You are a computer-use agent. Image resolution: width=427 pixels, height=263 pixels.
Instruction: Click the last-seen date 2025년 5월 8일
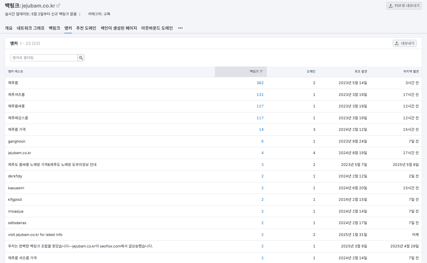pos(406,165)
